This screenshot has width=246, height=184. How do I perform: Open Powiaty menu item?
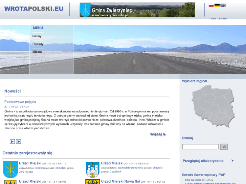[38, 44]
